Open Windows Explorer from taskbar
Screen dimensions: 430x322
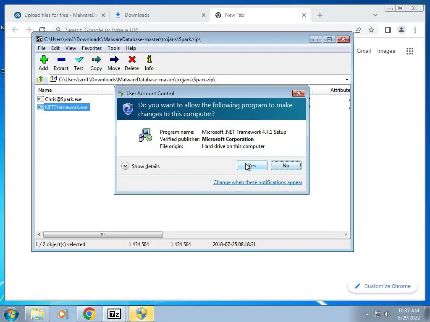(x=37, y=314)
